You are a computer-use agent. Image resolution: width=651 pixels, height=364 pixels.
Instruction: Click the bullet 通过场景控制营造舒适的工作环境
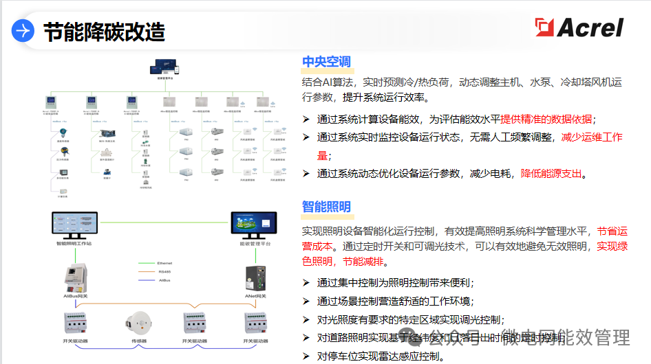(389, 301)
